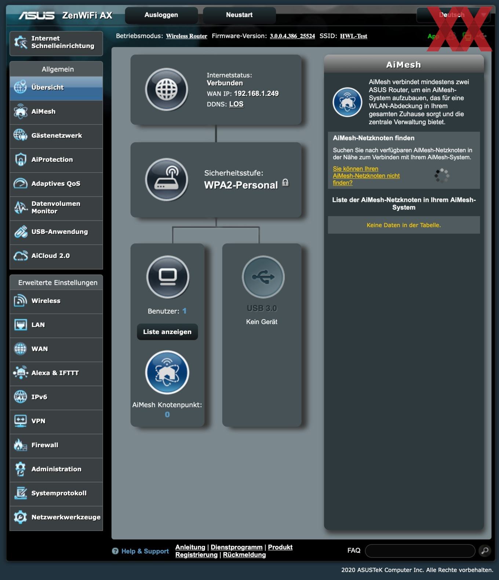
Task: Open the Anleitung link
Action: (190, 547)
